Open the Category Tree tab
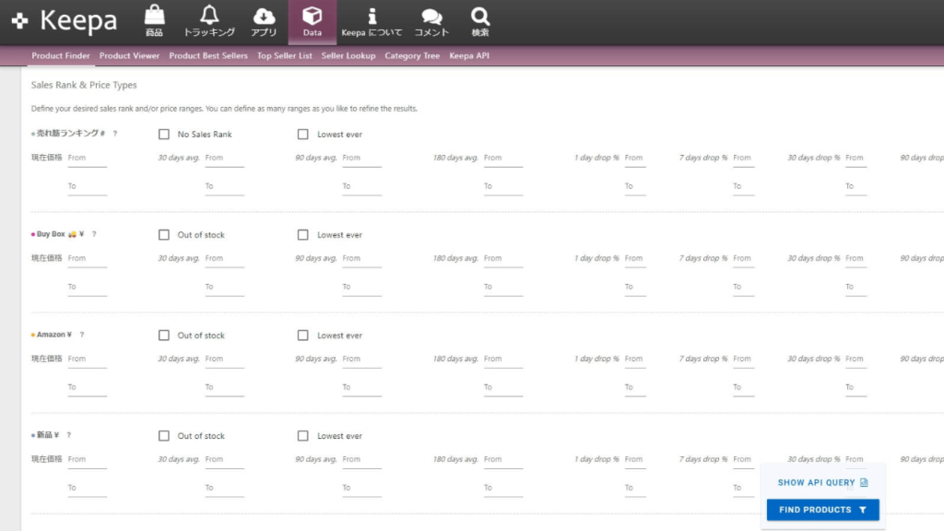944x531 pixels. coord(412,55)
